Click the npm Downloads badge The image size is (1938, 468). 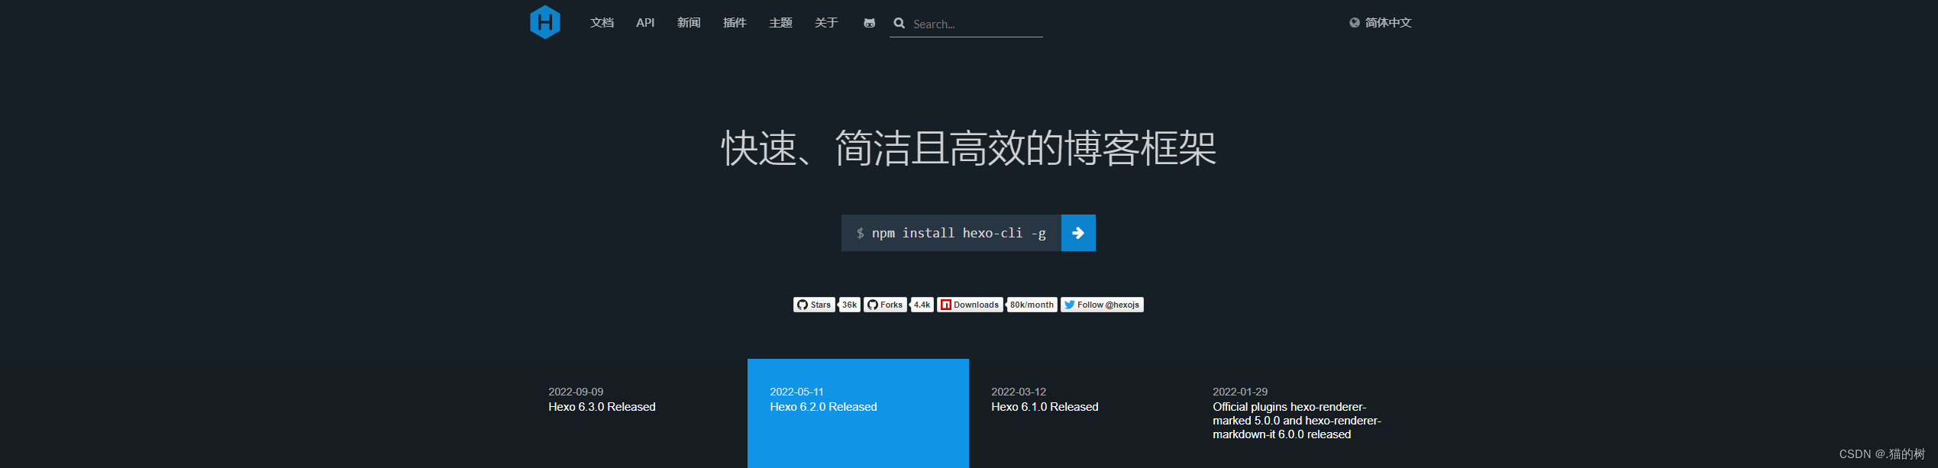[x=970, y=305]
